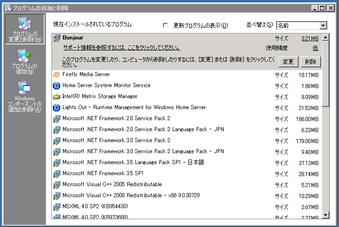
Task: Select MSXML 4.0 SP2 (KB954430) entry
Action: coord(187,207)
